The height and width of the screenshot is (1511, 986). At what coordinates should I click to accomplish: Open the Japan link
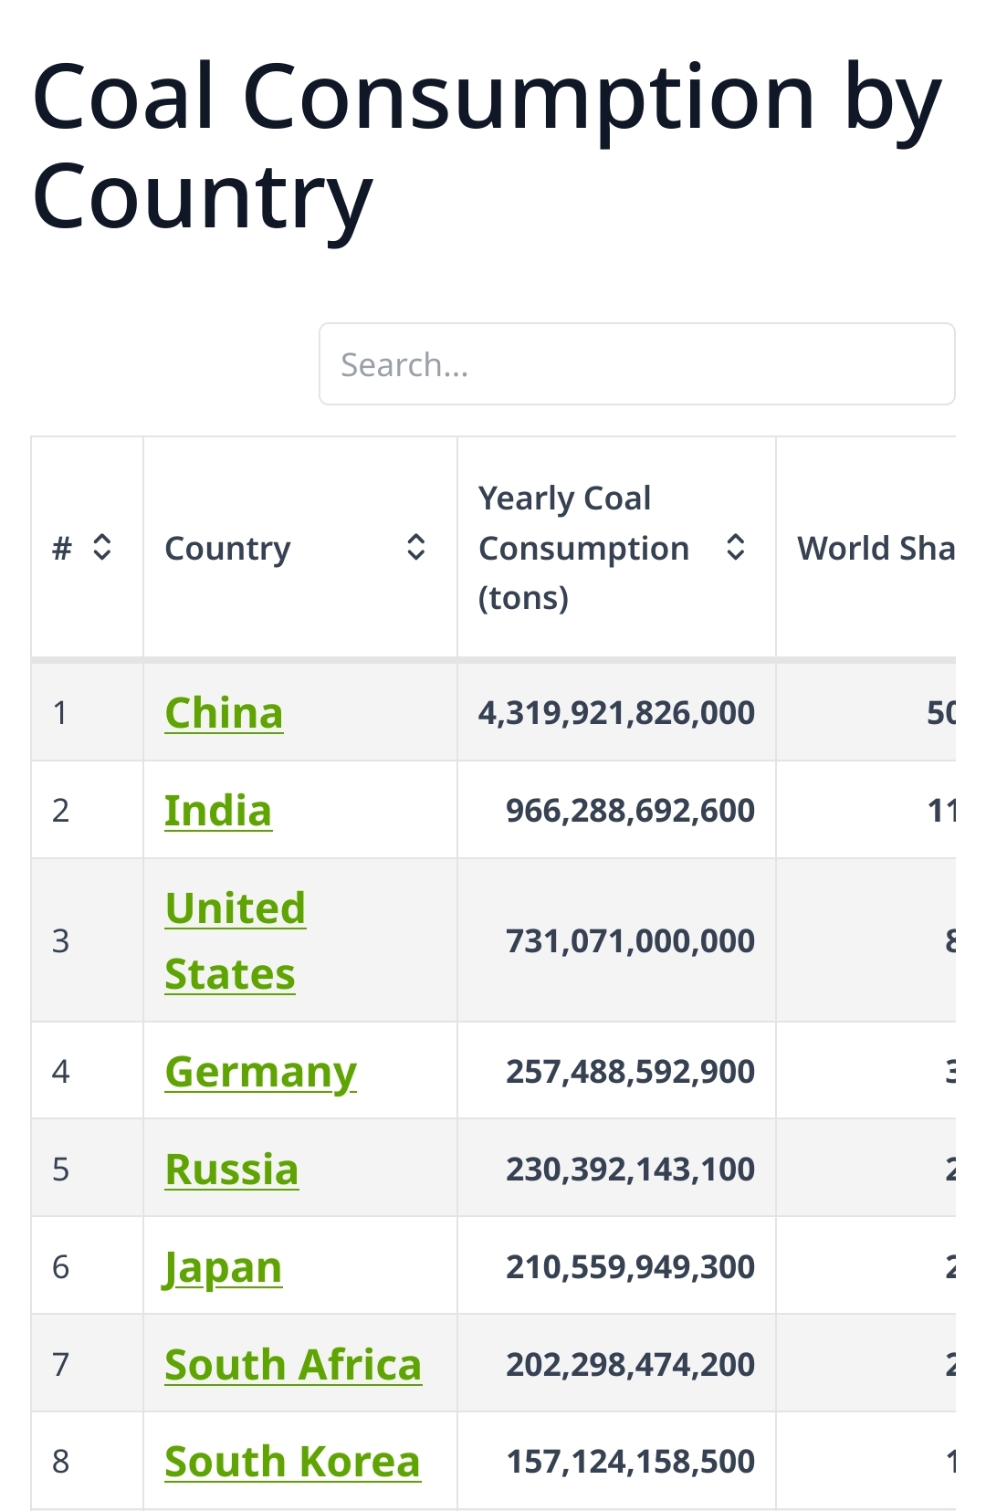click(223, 1267)
